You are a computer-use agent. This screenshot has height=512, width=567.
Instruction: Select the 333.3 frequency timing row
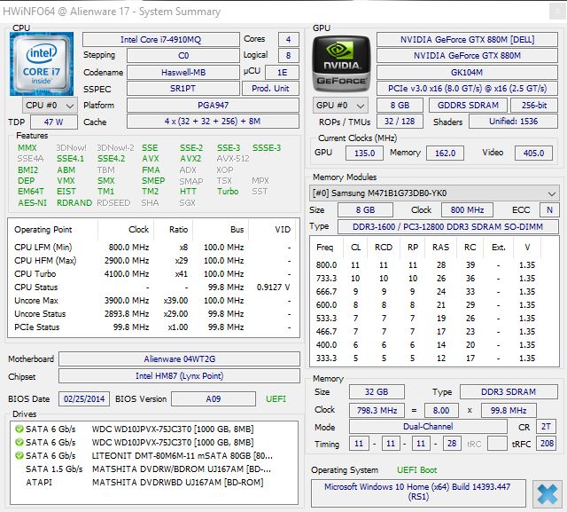tap(434, 358)
